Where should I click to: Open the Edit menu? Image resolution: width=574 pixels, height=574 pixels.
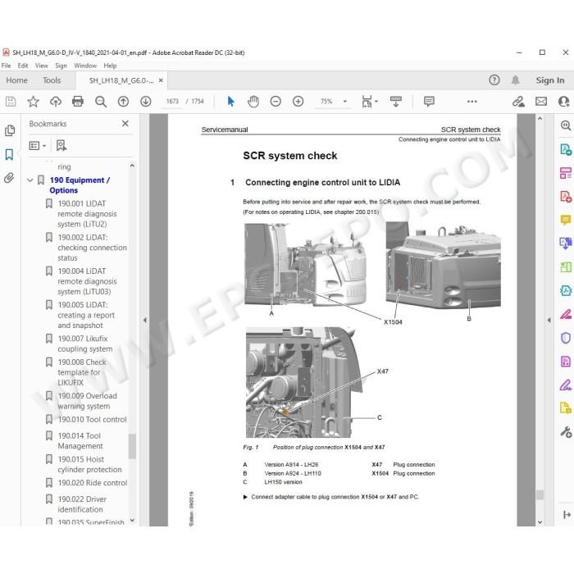23,66
